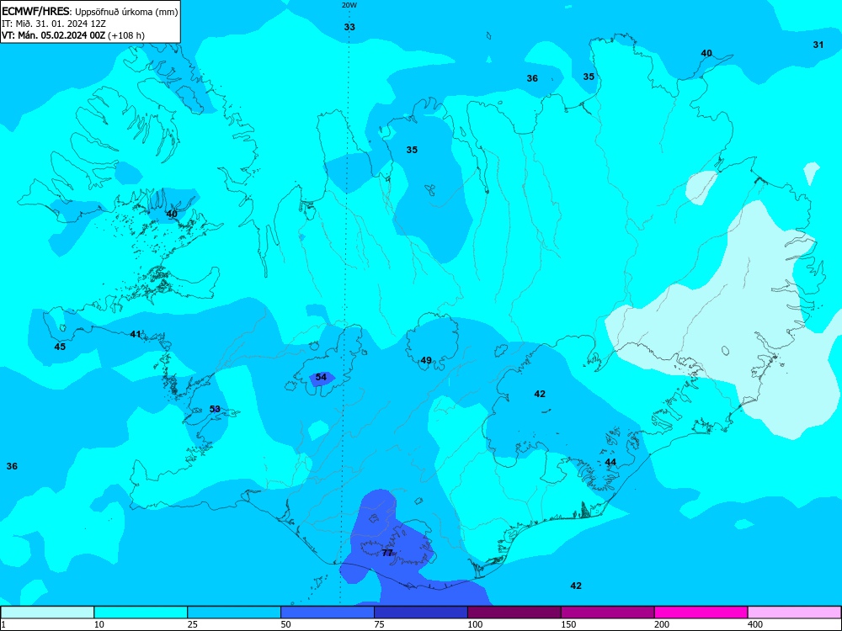The image size is (842, 631).
Task: Click the 53 mm precipitation value
Action: coord(215,409)
